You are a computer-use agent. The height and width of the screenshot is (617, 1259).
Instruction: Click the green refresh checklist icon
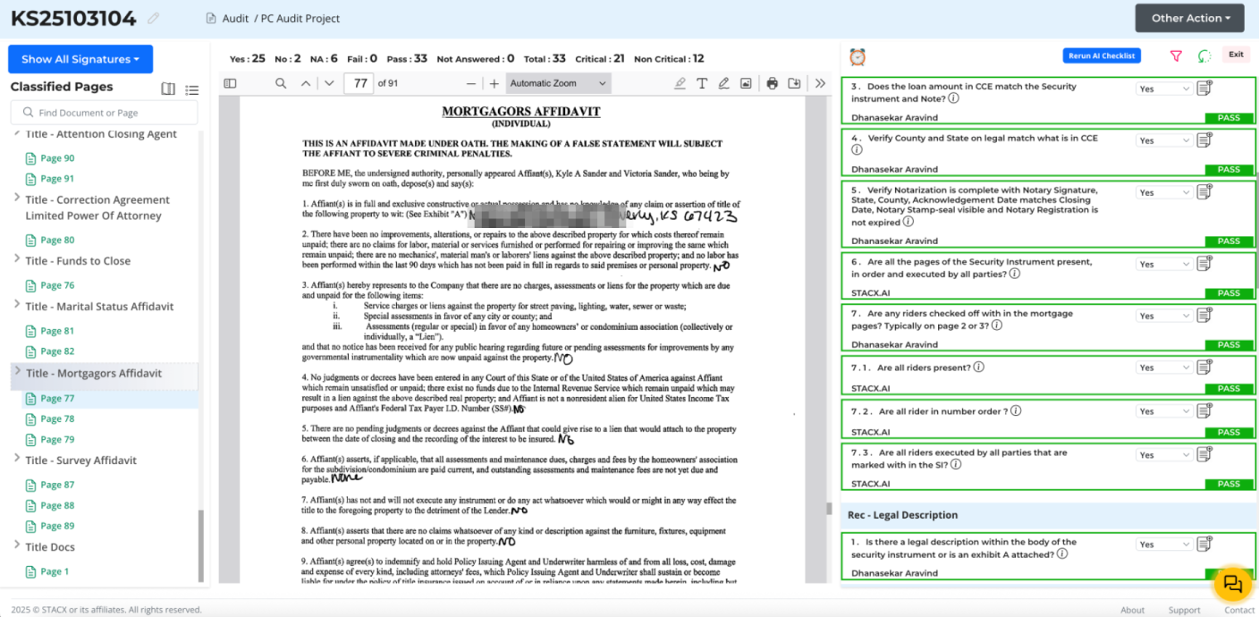point(1204,55)
